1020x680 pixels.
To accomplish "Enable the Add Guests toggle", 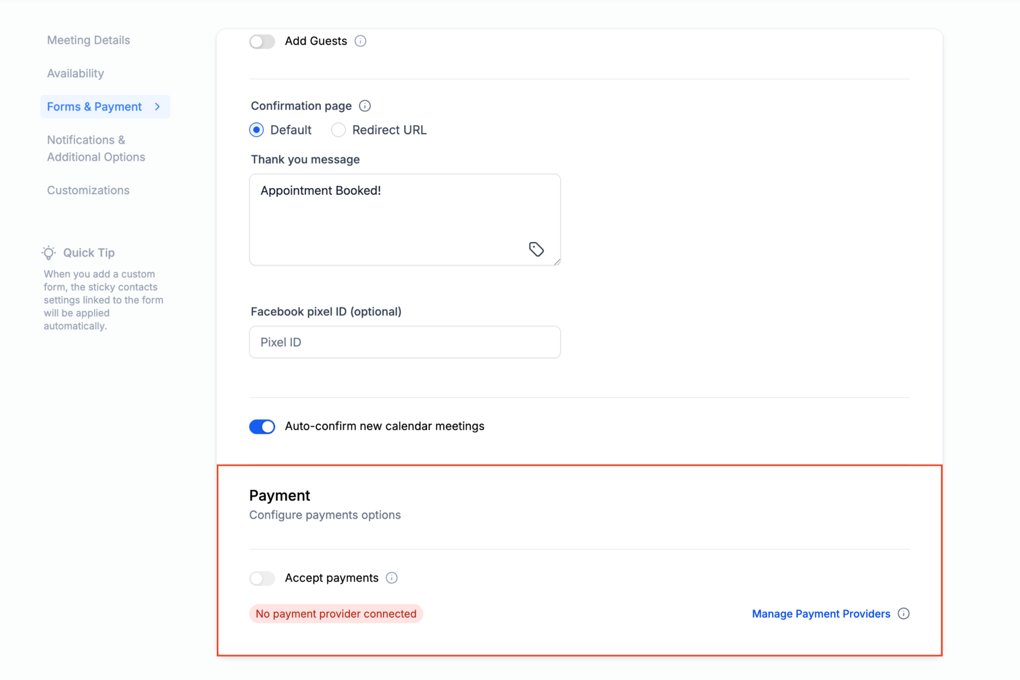I will [262, 41].
